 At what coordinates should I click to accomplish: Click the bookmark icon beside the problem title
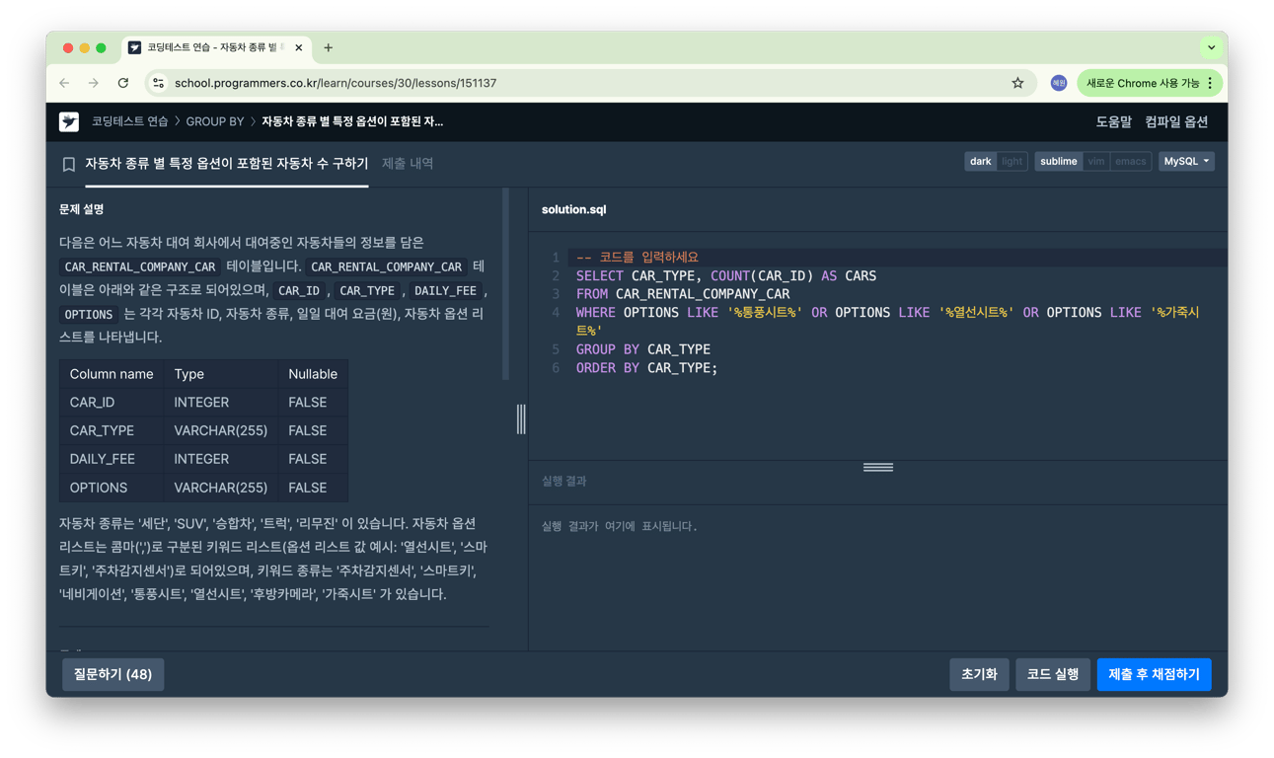click(67, 166)
